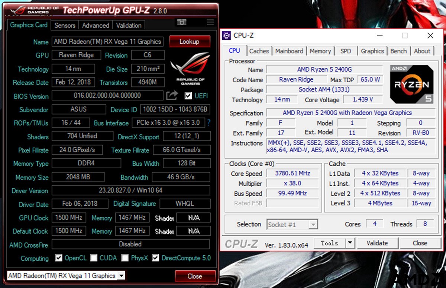Toggle the OpenCL checkbox

point(58,258)
